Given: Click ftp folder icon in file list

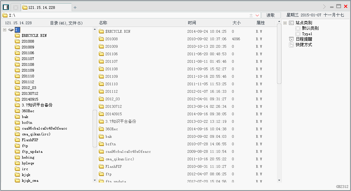Looking at the screenshot, I should (x=101, y=174).
